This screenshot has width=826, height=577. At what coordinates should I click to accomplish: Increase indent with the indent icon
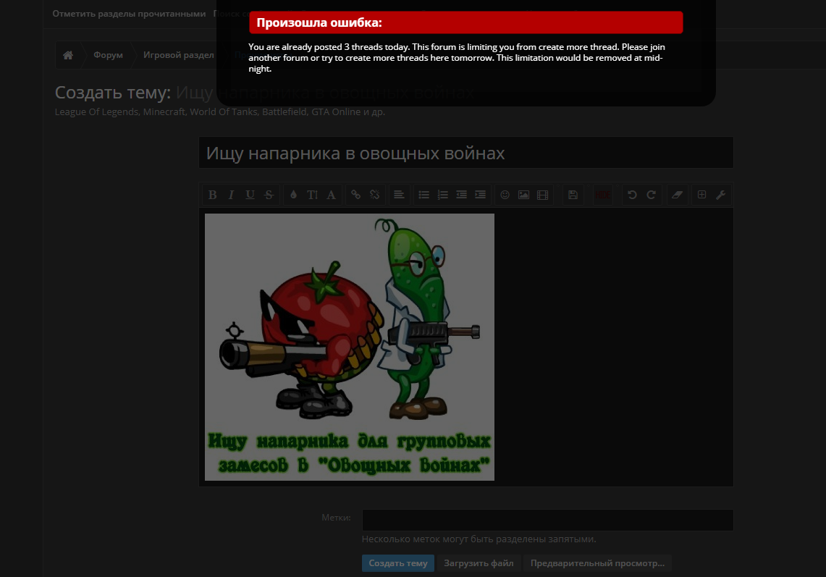tap(481, 195)
